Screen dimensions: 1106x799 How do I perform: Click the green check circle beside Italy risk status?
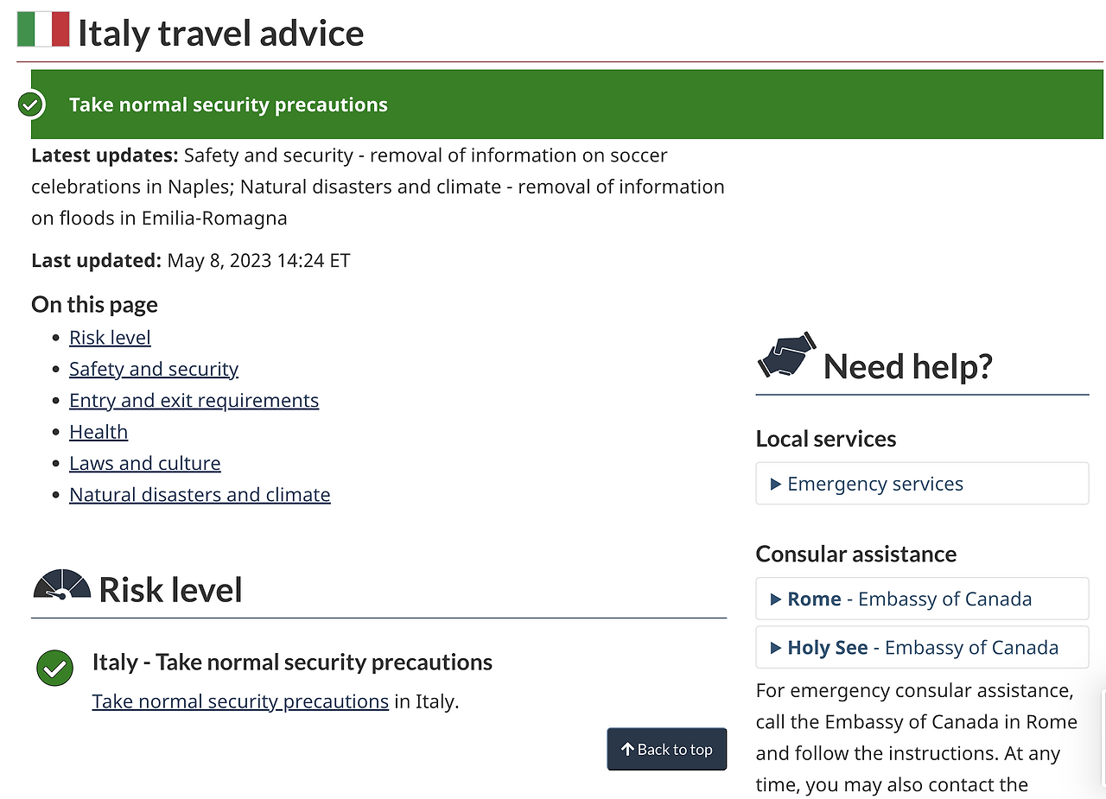(54, 669)
